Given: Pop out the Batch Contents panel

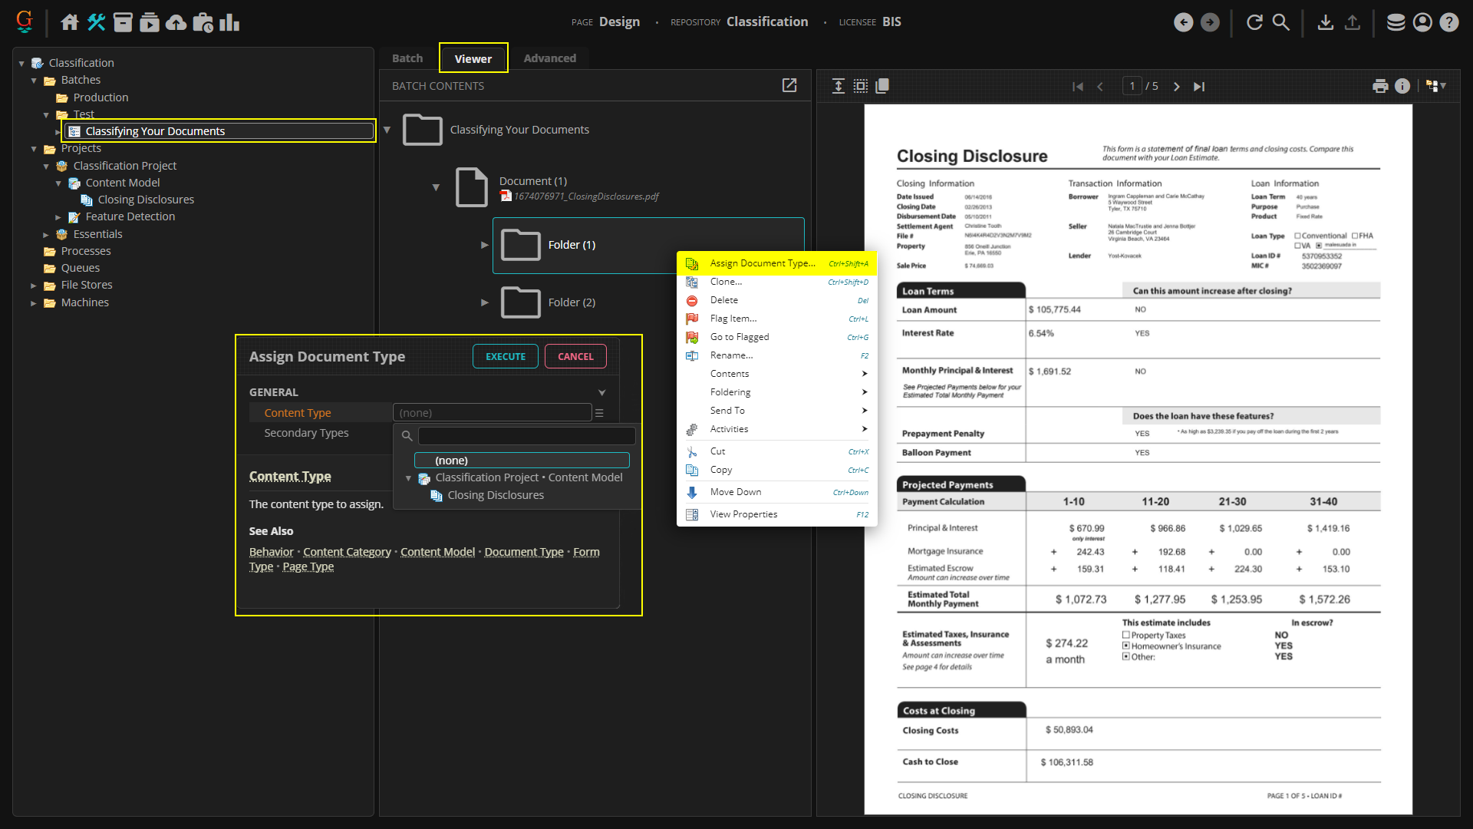Looking at the screenshot, I should click(x=789, y=85).
